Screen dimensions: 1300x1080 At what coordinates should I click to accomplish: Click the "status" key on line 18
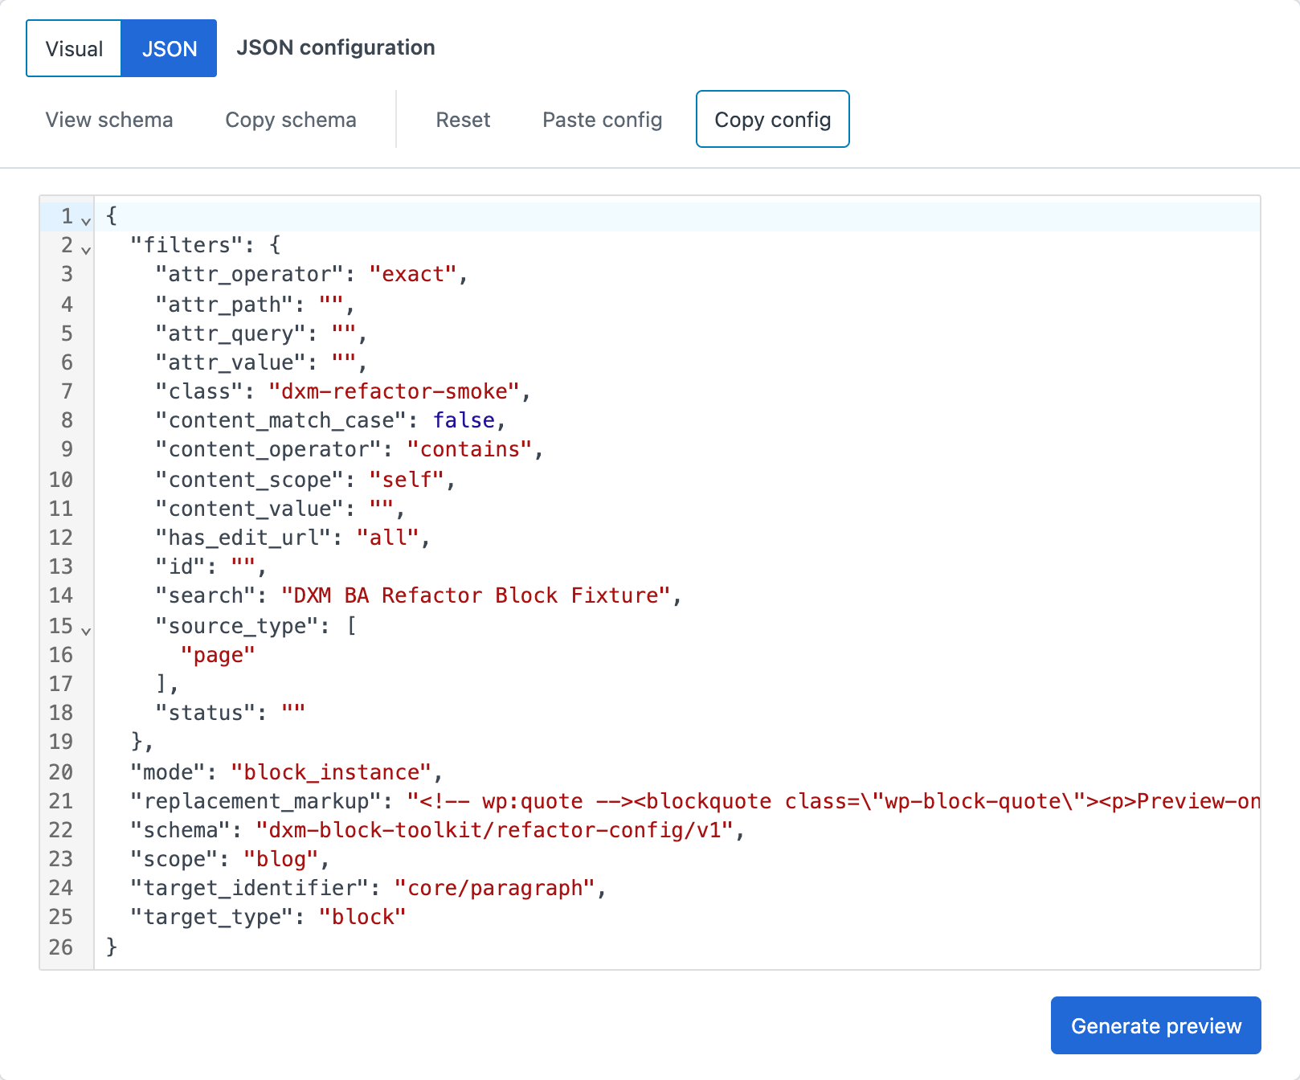tap(205, 713)
